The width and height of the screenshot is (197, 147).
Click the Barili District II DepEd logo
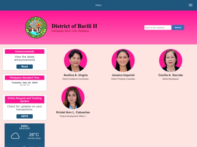36,28
